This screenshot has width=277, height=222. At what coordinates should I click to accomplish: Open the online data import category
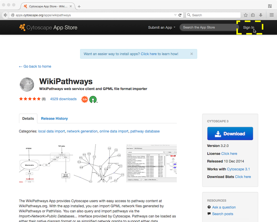point(114,131)
